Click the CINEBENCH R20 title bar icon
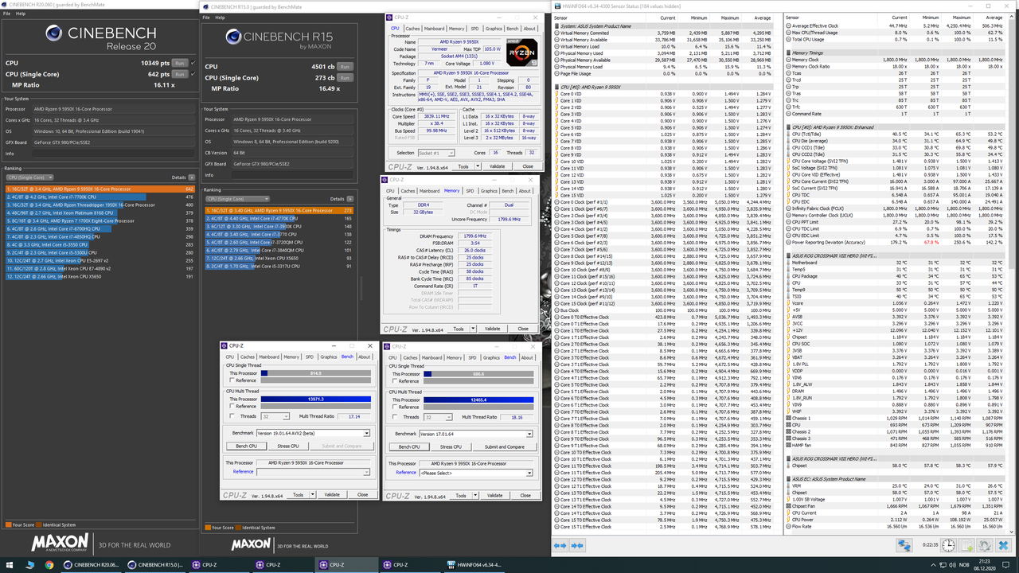Image resolution: width=1019 pixels, height=573 pixels. [x=5, y=4]
